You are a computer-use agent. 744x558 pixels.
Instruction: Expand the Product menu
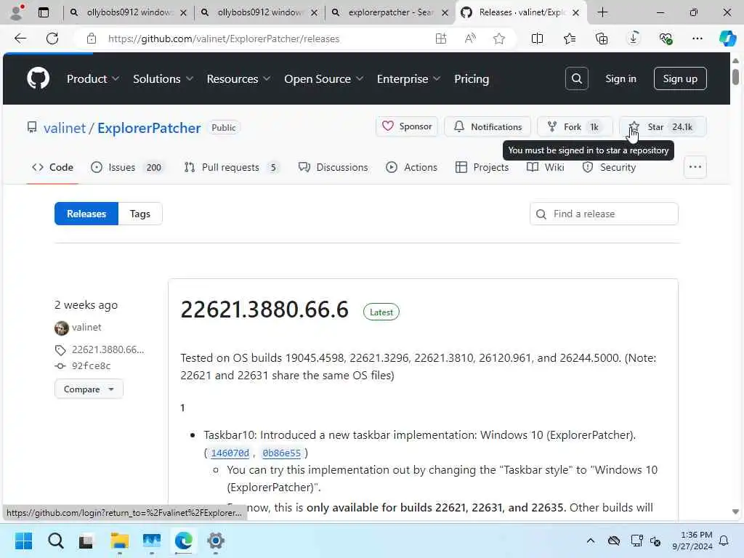point(92,78)
